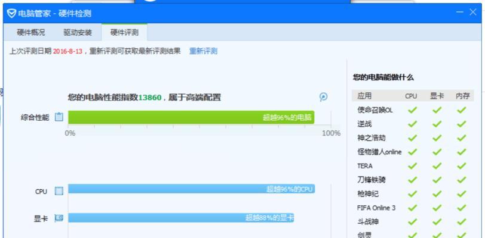Screen dimensions: 485x238
Task: Click the 超越88%的显卡 label
Action: (x=269, y=218)
